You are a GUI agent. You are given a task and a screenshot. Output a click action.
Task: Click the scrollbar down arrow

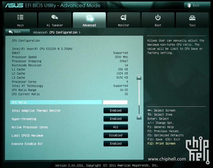click(x=139, y=117)
